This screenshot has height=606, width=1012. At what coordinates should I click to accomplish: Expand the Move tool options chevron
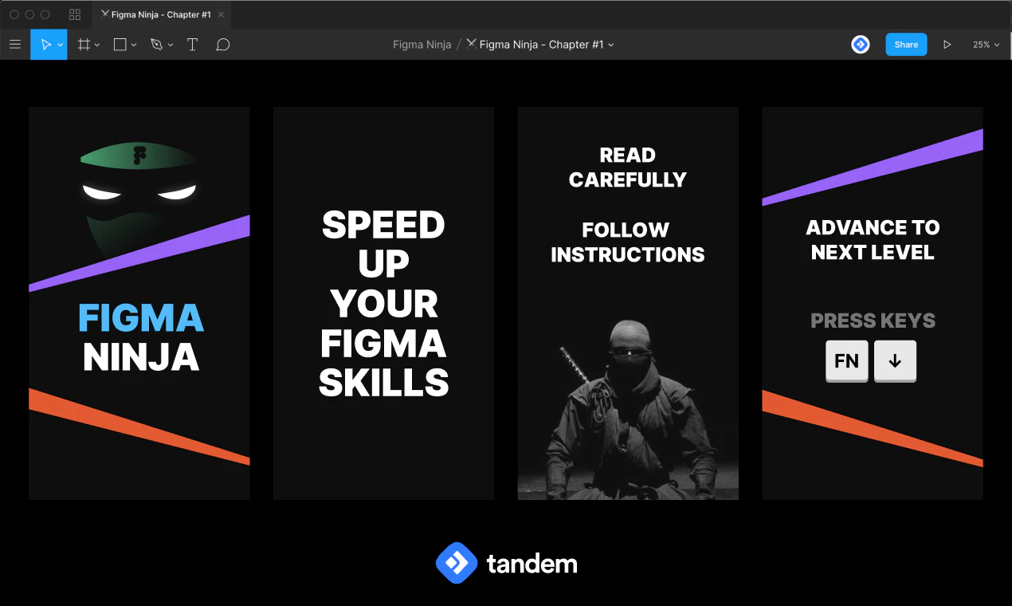[x=61, y=45]
